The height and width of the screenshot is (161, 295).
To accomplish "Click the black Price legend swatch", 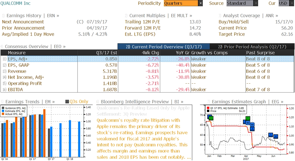I will 208,111.
